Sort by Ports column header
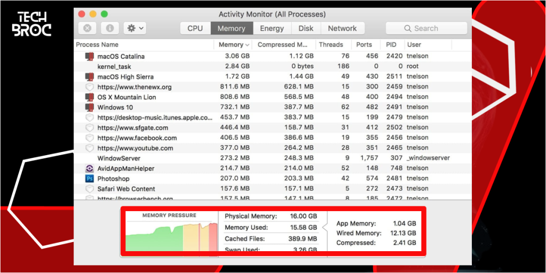The height and width of the screenshot is (273, 546). coord(364,45)
